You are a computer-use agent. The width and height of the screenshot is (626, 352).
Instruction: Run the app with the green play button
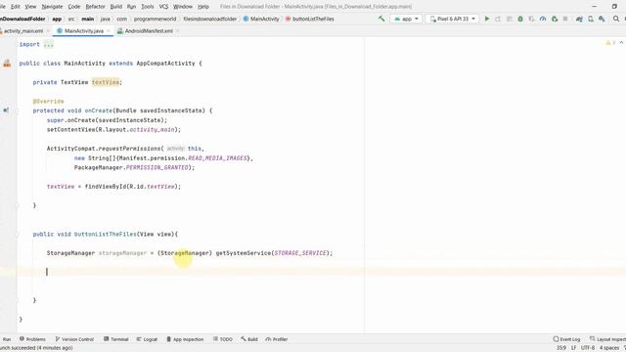click(x=487, y=19)
